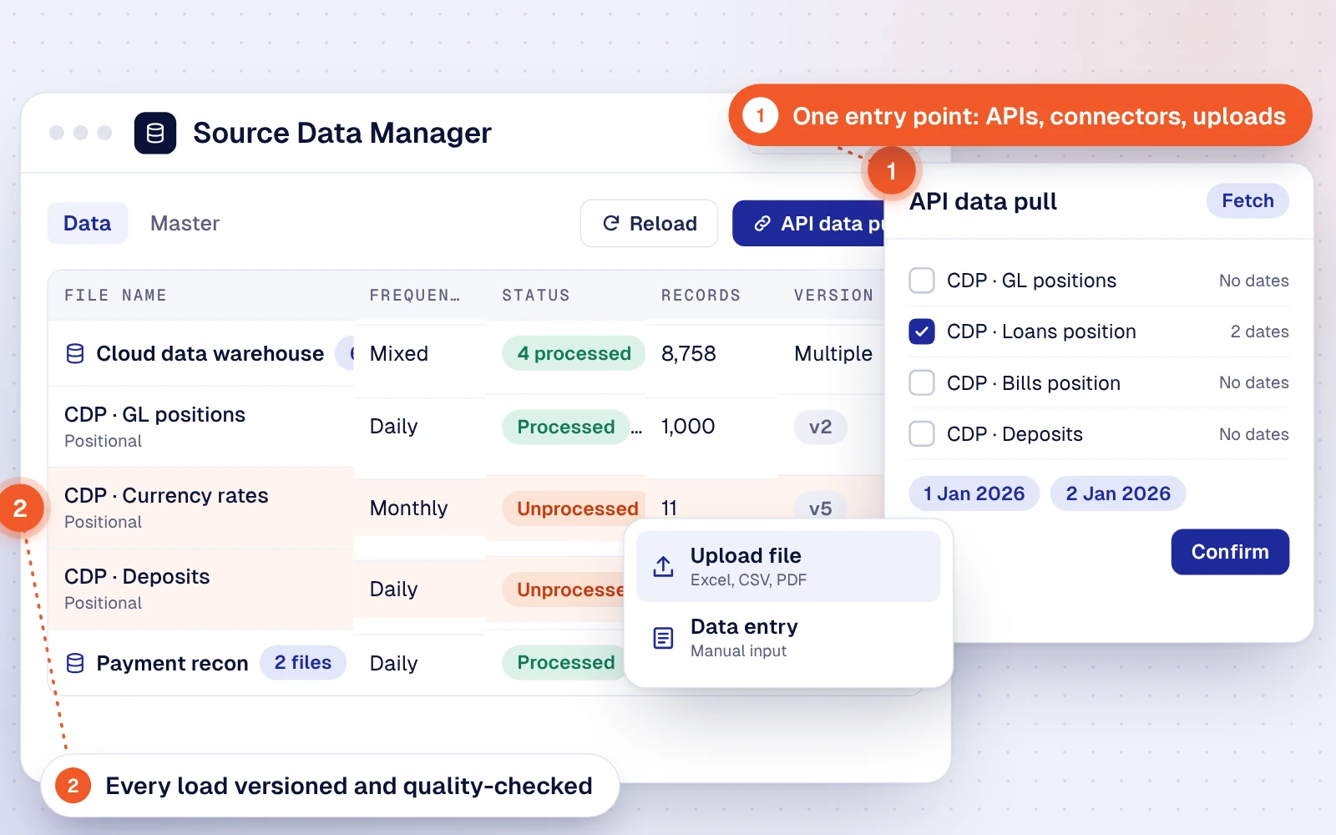1336x835 pixels.
Task: Open the CDP · Deposits table row
Action: 336,589
